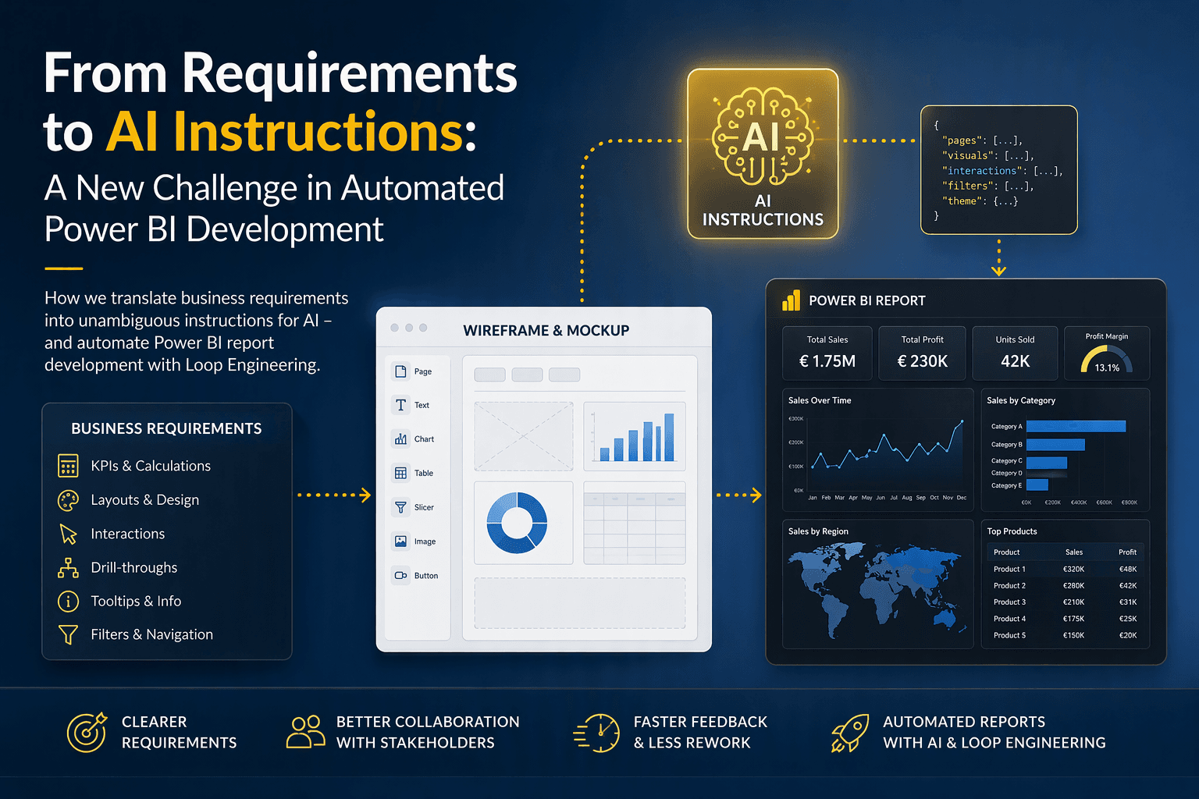This screenshot has width=1199, height=799.
Task: Select the Top Products table title
Action: (x=1012, y=531)
